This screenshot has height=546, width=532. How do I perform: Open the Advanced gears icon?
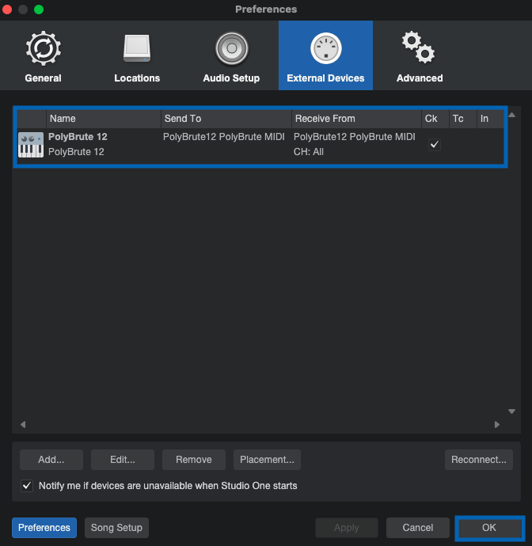(x=419, y=47)
